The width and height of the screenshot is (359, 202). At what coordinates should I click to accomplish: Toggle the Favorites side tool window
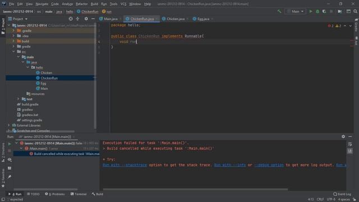(x=3, y=178)
